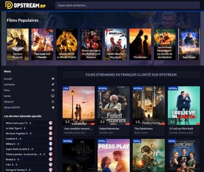Click the CAN badge on Une comédie romantique
This screenshot has width=204, height=172.
(x=66, y=88)
